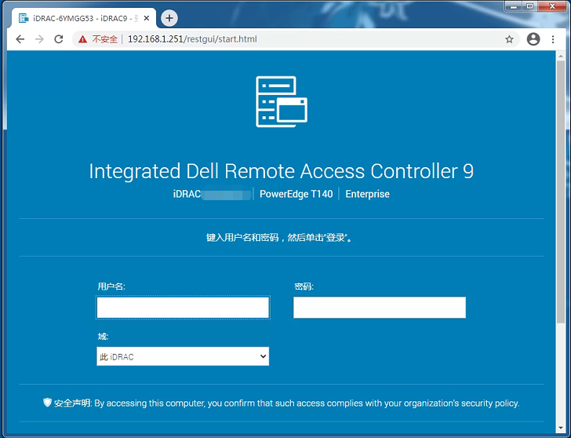Click the 不安全 security label
The image size is (571, 438).
(105, 39)
